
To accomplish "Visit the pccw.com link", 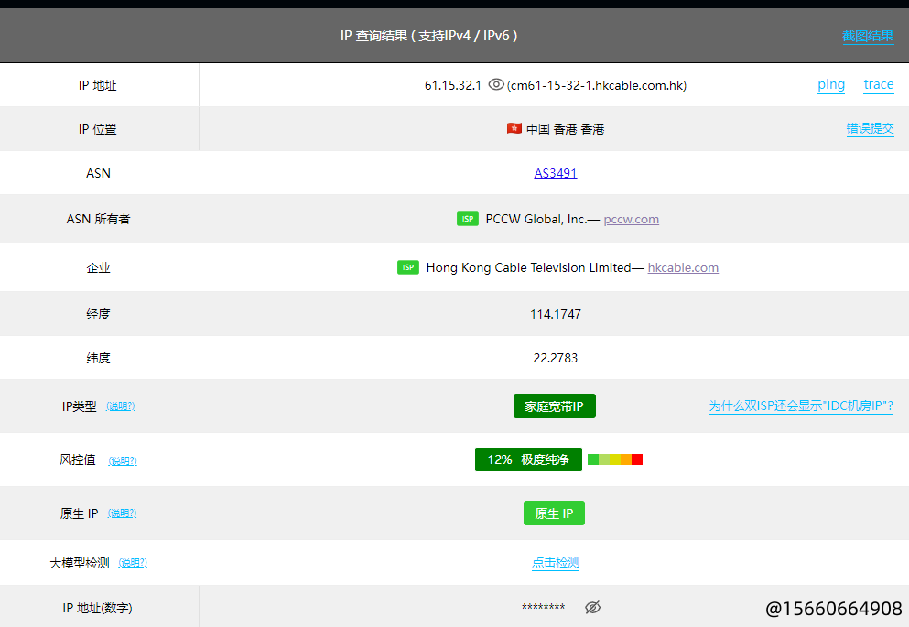I will coord(632,219).
